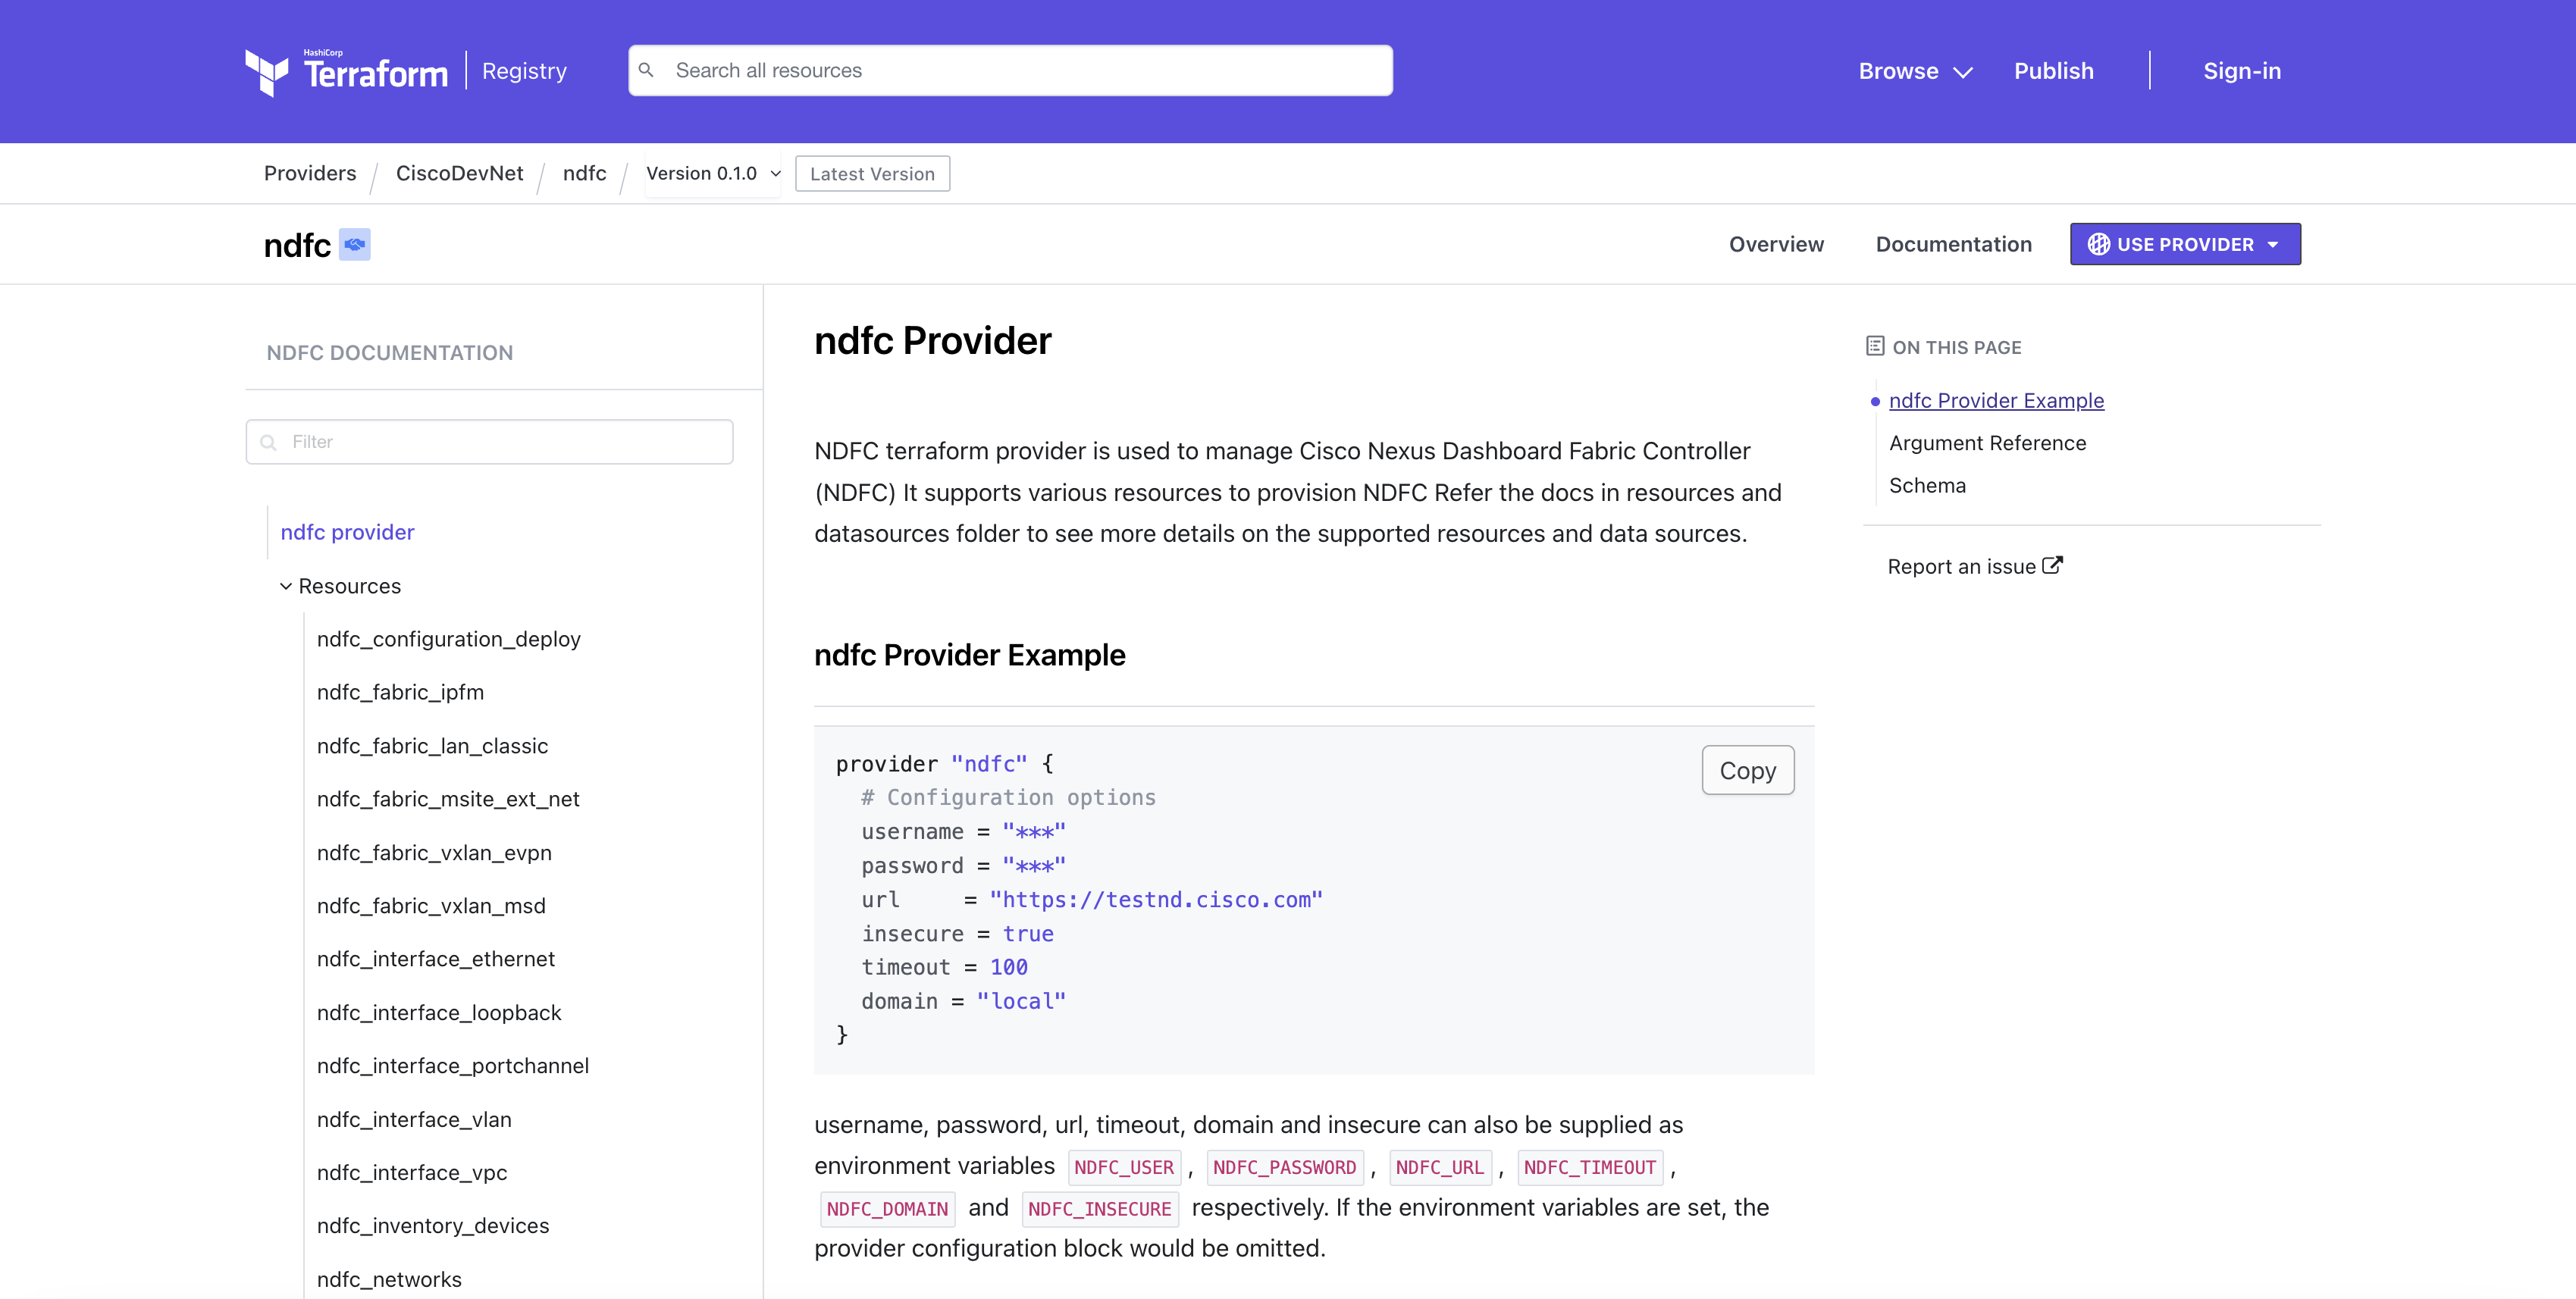Open ndfc_fabric_vxlan_msd resource doc

click(x=431, y=906)
